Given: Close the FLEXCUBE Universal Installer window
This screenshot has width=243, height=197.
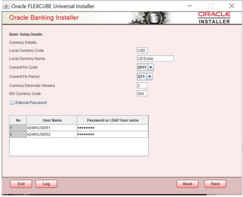Looking at the screenshot, I should point(232,6).
